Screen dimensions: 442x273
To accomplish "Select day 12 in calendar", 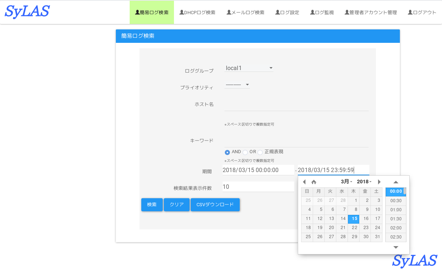I will [x=319, y=219].
